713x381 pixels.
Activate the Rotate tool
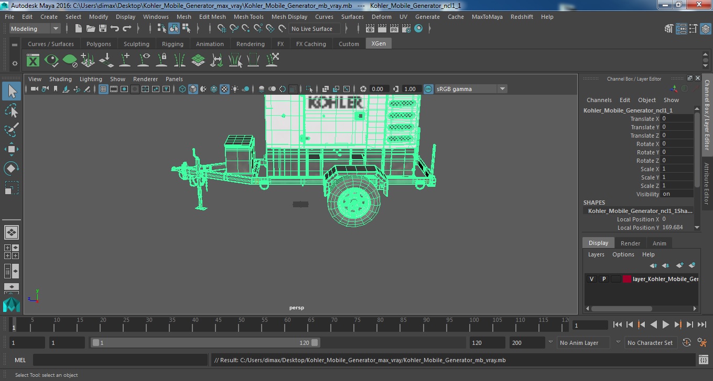coord(12,169)
